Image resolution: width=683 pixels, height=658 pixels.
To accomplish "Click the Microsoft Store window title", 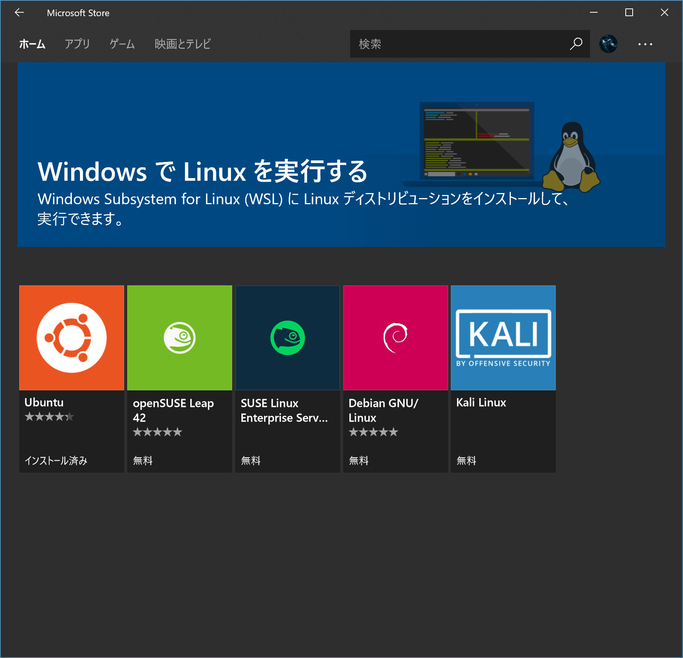I will click(x=78, y=13).
